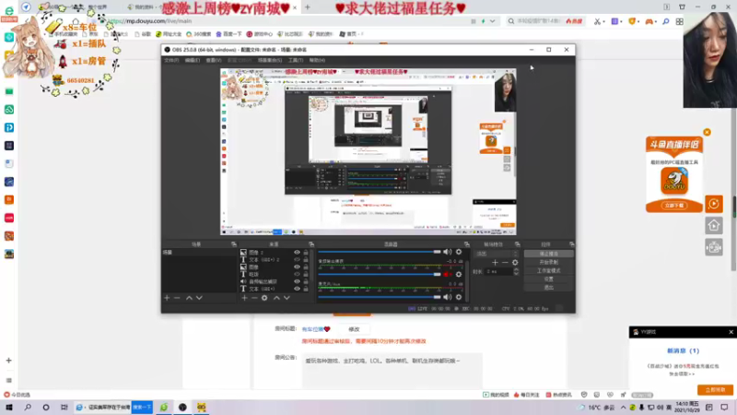Open the four-square grid icon in the browser toolbar
737x415 pixels.
click(680, 21)
